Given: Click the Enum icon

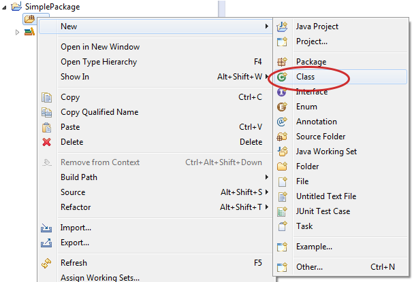Looking at the screenshot, I should (x=282, y=107).
